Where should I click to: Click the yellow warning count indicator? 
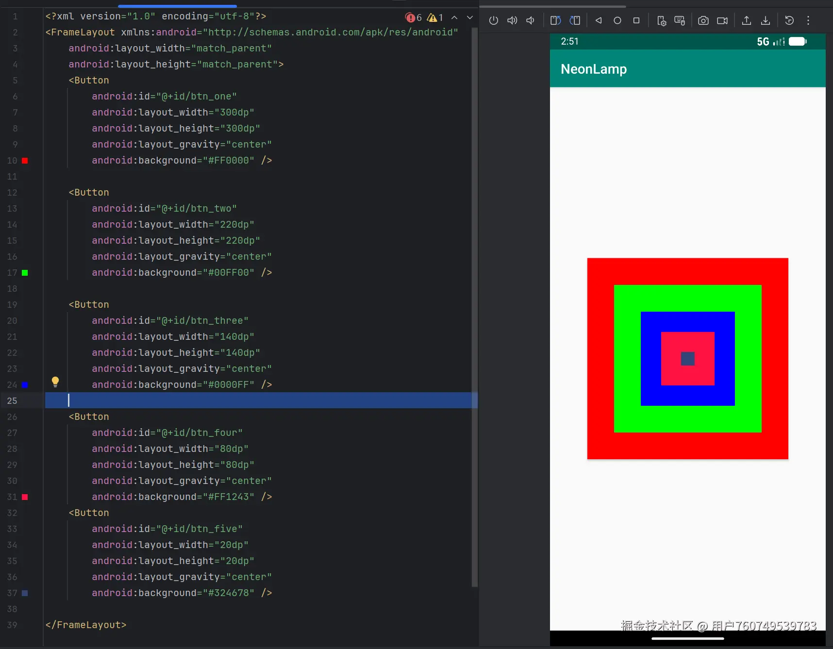click(435, 17)
